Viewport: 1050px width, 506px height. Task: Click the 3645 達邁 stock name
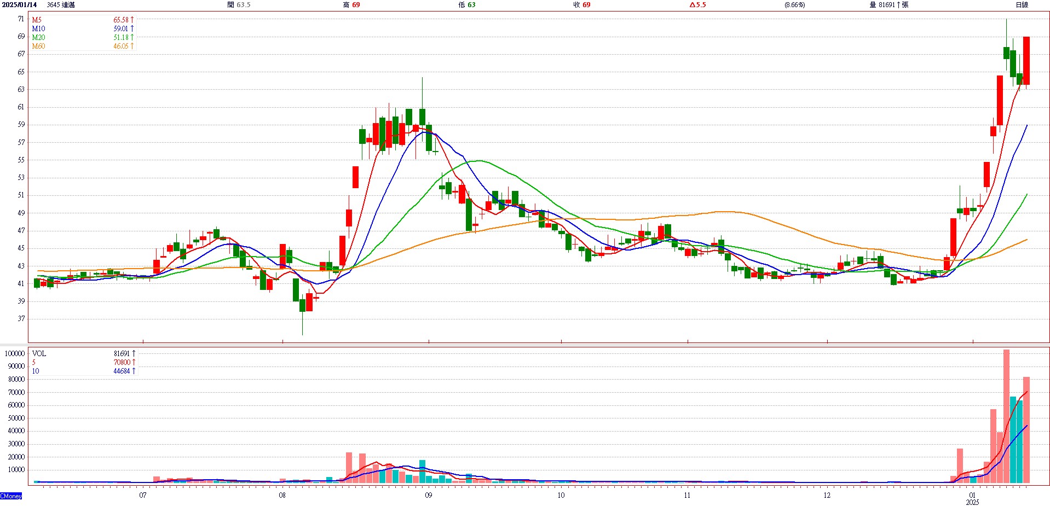tap(61, 5)
